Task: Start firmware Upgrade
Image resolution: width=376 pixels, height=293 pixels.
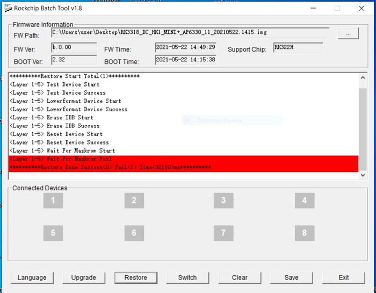Action: pos(84,277)
